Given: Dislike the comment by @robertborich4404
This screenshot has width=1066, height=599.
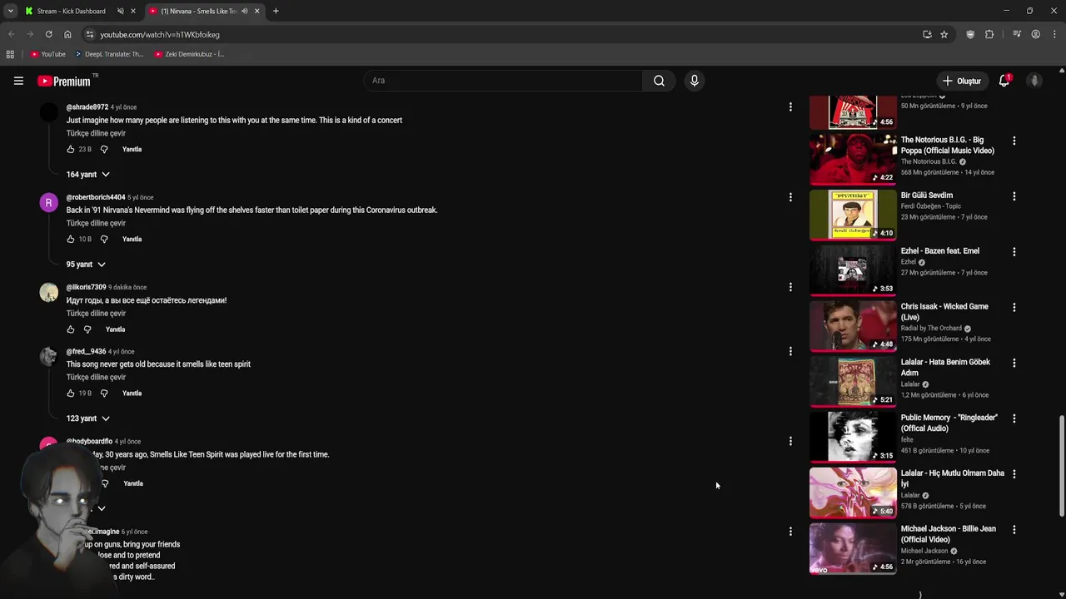Looking at the screenshot, I should [x=104, y=240].
